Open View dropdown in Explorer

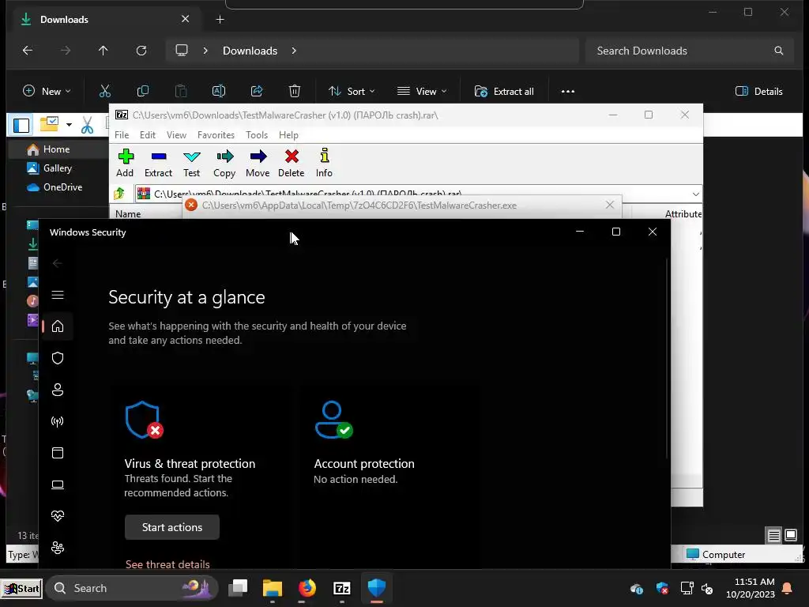click(x=422, y=92)
